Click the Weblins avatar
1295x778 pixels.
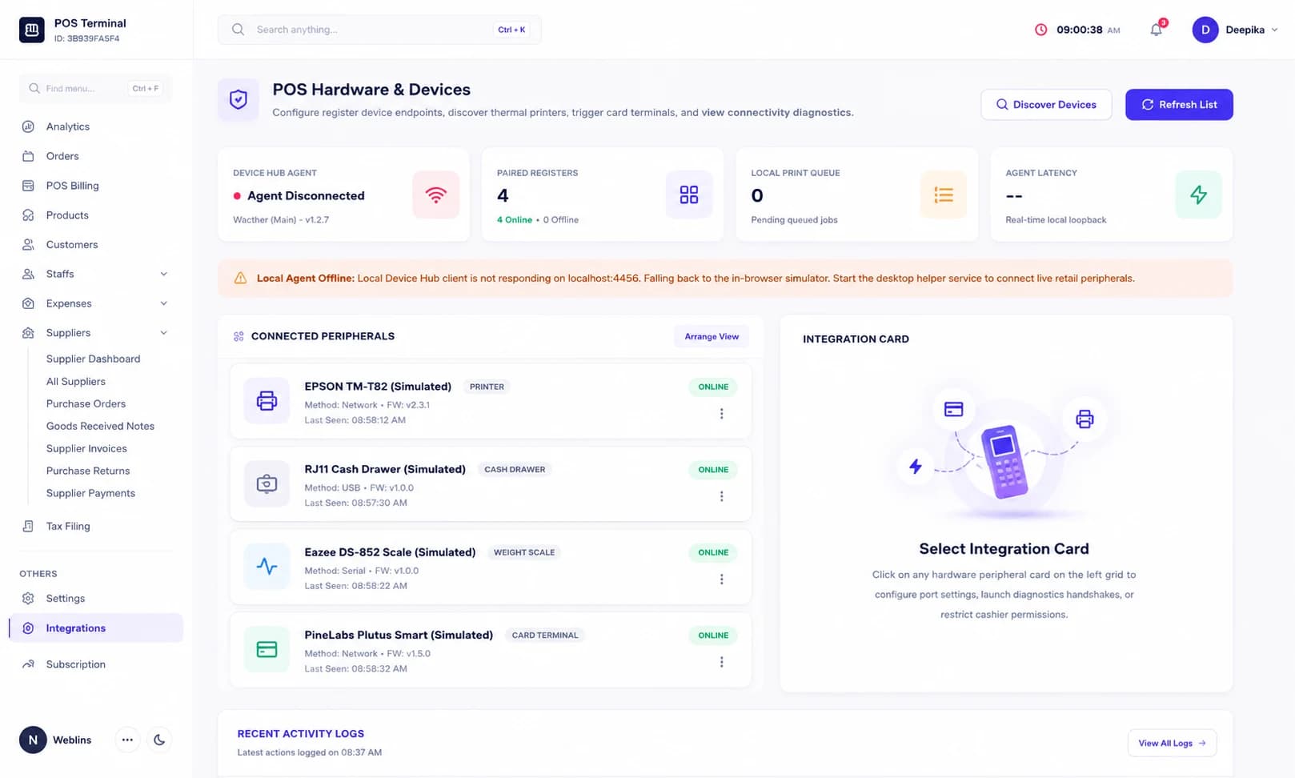33,740
